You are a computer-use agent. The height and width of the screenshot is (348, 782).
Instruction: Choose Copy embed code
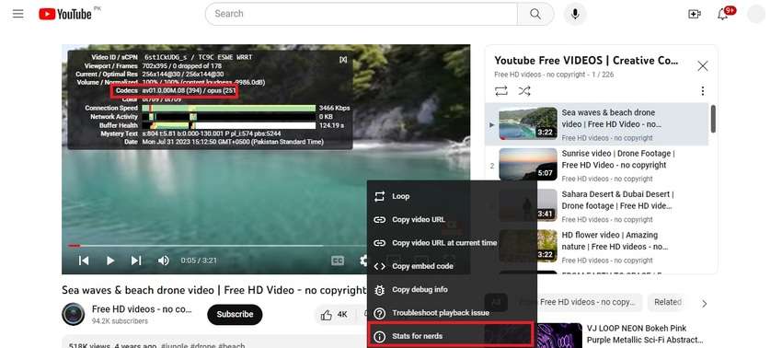click(x=452, y=266)
